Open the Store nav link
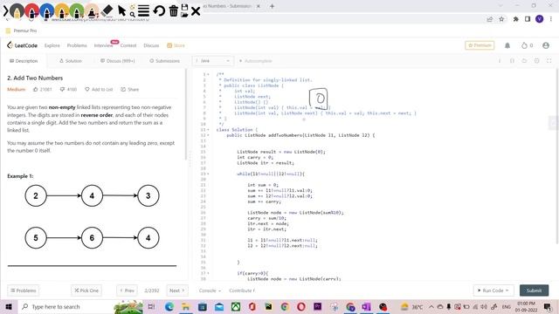The height and width of the screenshot is (314, 559). point(176,45)
